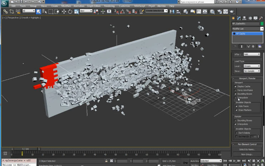Click the Select By Name button
This screenshot has height=166, width=265.
point(247,150)
